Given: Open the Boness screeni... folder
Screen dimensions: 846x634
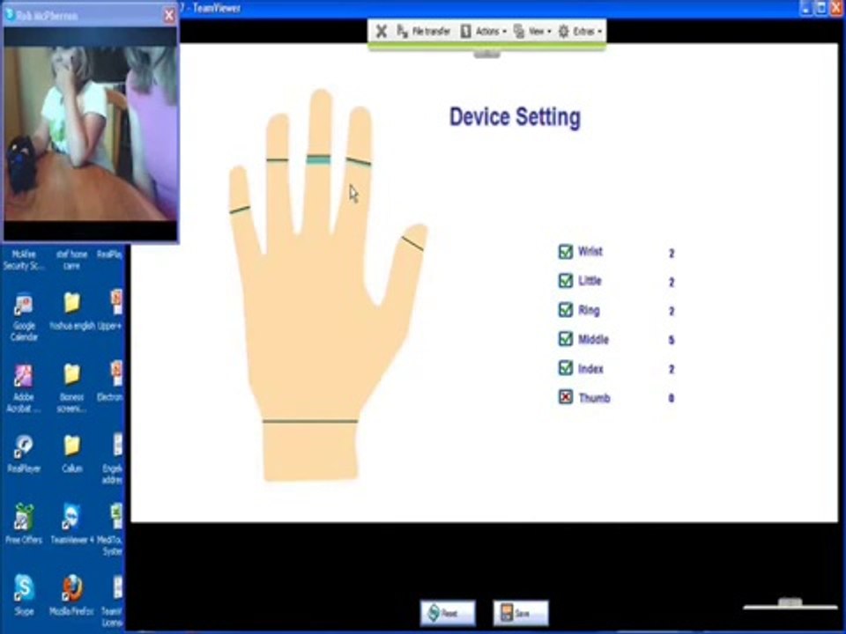Looking at the screenshot, I should click(71, 388).
